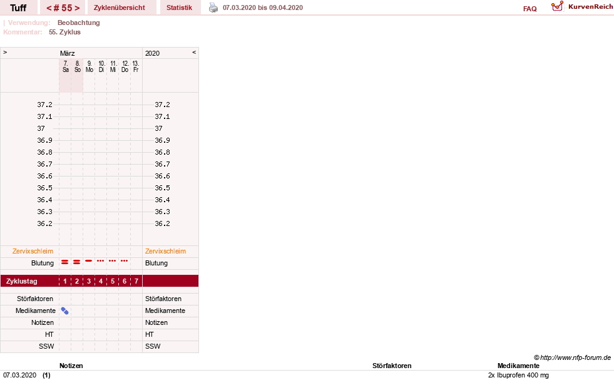614x390 pixels.
Task: Click the spotting marker on day 5
Action: [113, 261]
